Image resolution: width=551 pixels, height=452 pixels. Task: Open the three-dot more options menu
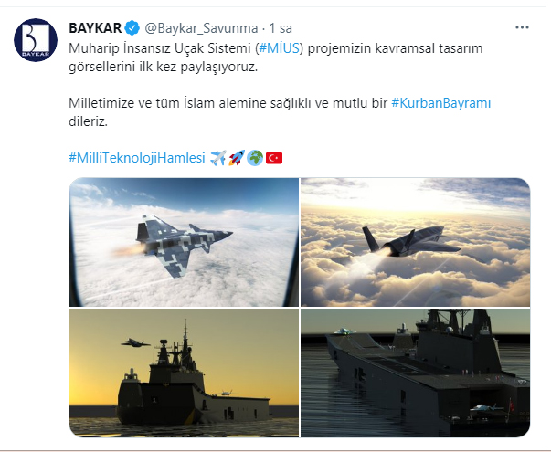[x=522, y=27]
